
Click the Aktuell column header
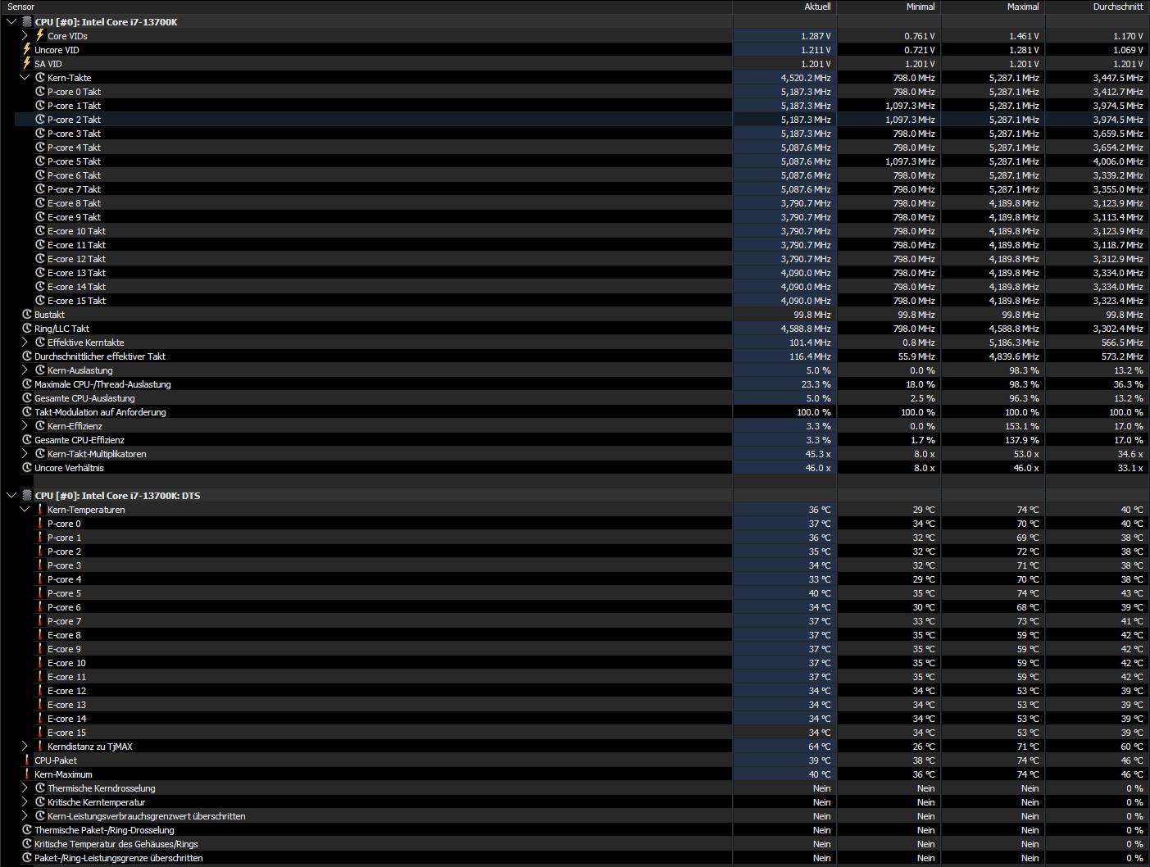(784, 7)
